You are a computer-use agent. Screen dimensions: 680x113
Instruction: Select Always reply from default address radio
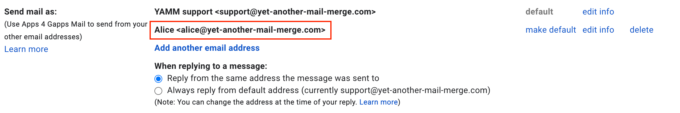158,91
